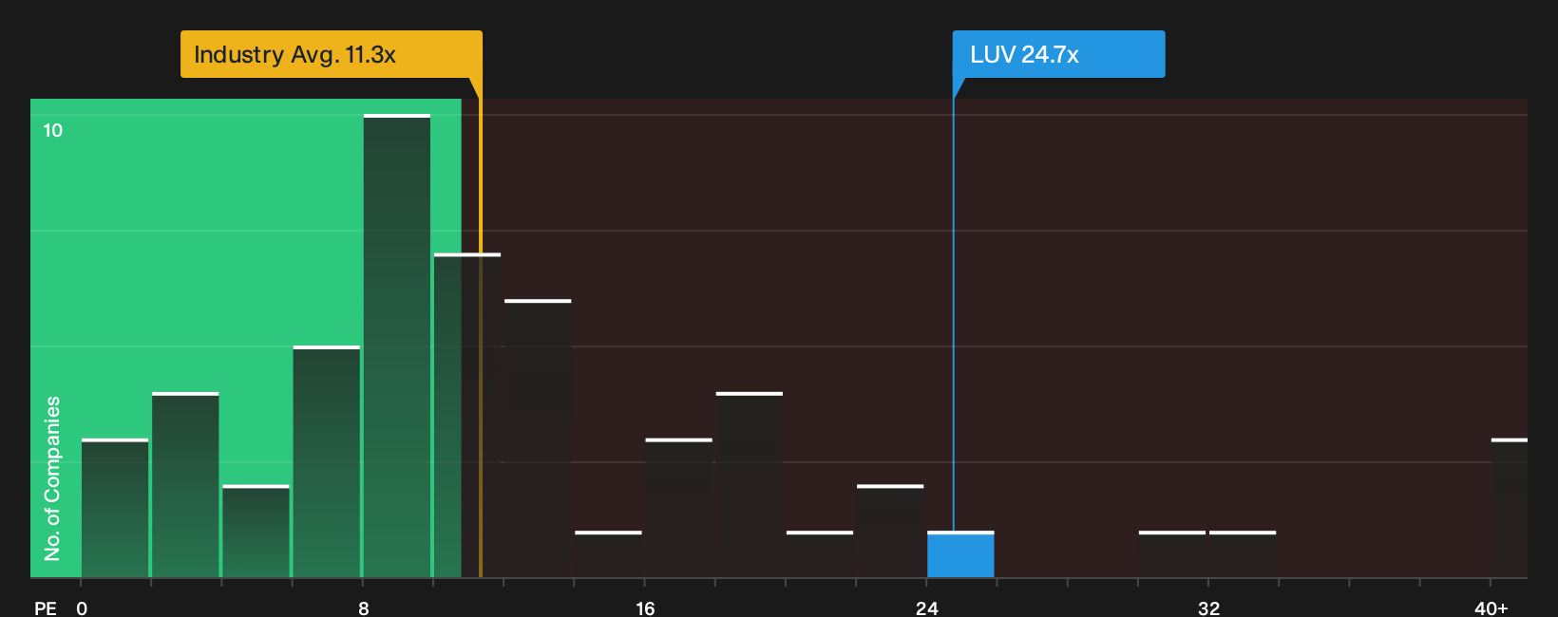Click the Industry Avg. 11.3x label

(x=332, y=54)
